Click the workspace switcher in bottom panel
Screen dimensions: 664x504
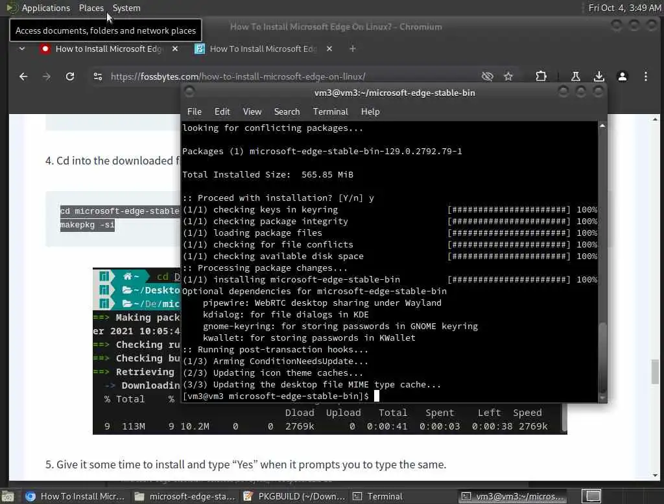(593, 496)
